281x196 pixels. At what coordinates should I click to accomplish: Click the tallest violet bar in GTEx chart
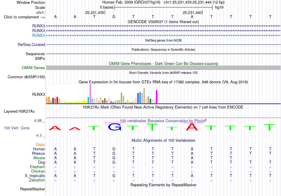click(90, 94)
